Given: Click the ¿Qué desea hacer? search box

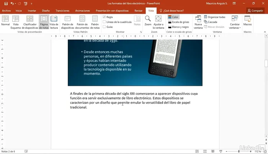Looking at the screenshot, I should (172, 11).
